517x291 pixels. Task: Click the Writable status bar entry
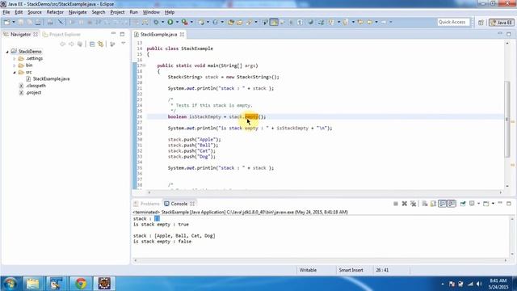point(308,270)
